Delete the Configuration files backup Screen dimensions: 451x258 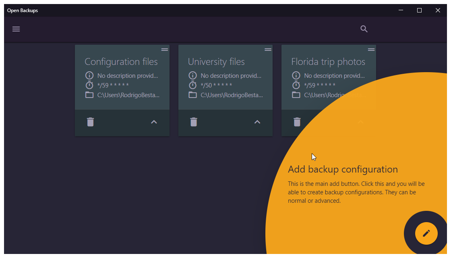pyautogui.click(x=90, y=122)
